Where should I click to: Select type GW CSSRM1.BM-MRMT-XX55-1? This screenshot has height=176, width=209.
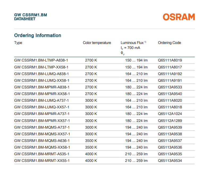point(42,161)
